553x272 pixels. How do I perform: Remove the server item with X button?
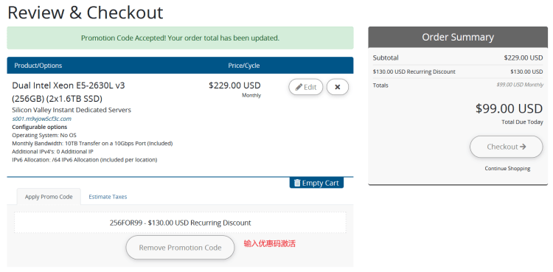click(x=338, y=87)
